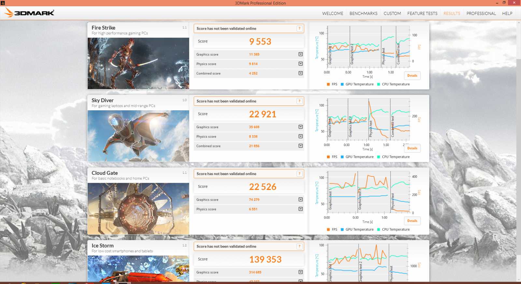521x284 pixels.
Task: Click the scrollbar up arrow
Action: coord(519,23)
